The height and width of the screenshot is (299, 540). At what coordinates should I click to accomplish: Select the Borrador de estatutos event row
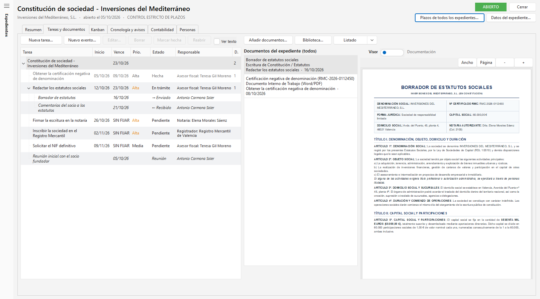pos(131,98)
